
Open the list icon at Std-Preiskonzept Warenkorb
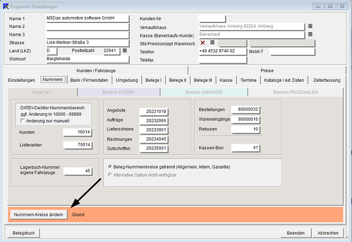(212, 42)
